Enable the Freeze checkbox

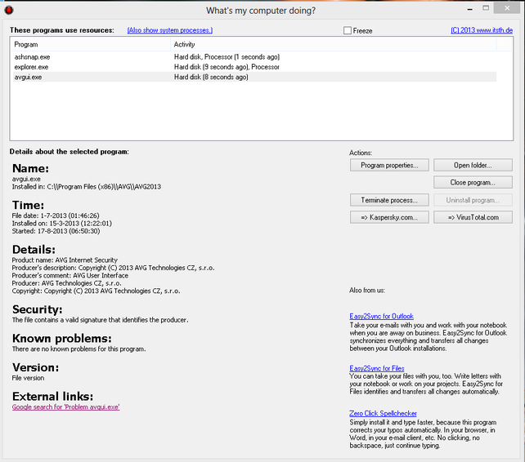click(348, 30)
